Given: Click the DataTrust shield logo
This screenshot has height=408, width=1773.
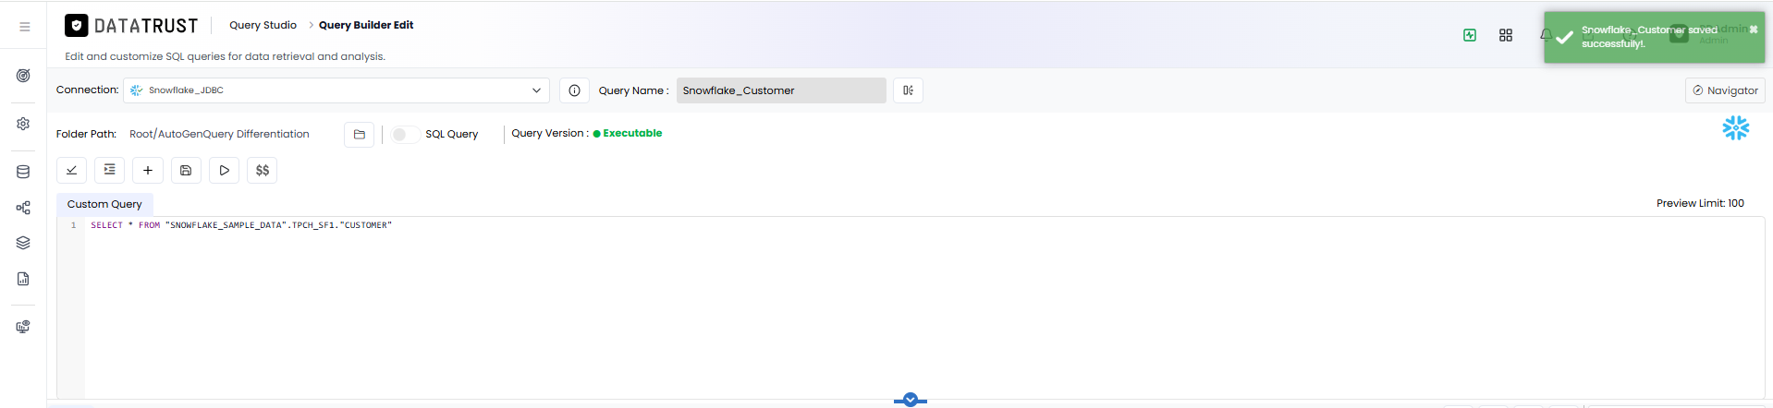Looking at the screenshot, I should (77, 26).
